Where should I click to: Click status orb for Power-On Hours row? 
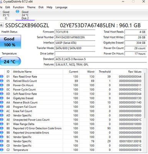tap(2, 85)
